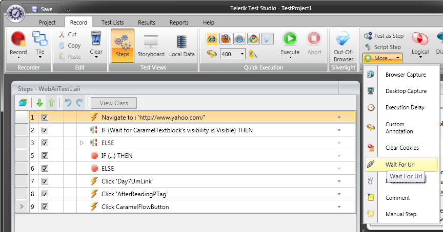Click the green Execute play icon

pos(290,39)
